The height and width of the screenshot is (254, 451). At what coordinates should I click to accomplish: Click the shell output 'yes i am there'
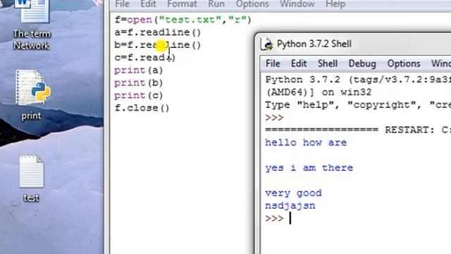coord(309,168)
